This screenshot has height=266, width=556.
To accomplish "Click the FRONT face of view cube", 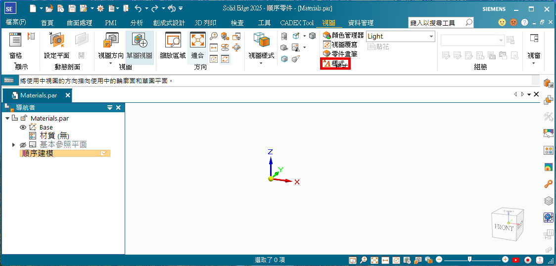I will (x=504, y=226).
